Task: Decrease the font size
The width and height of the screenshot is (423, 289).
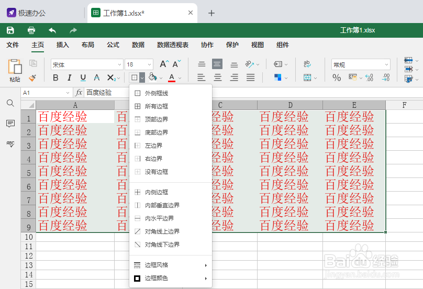Action: 177,64
